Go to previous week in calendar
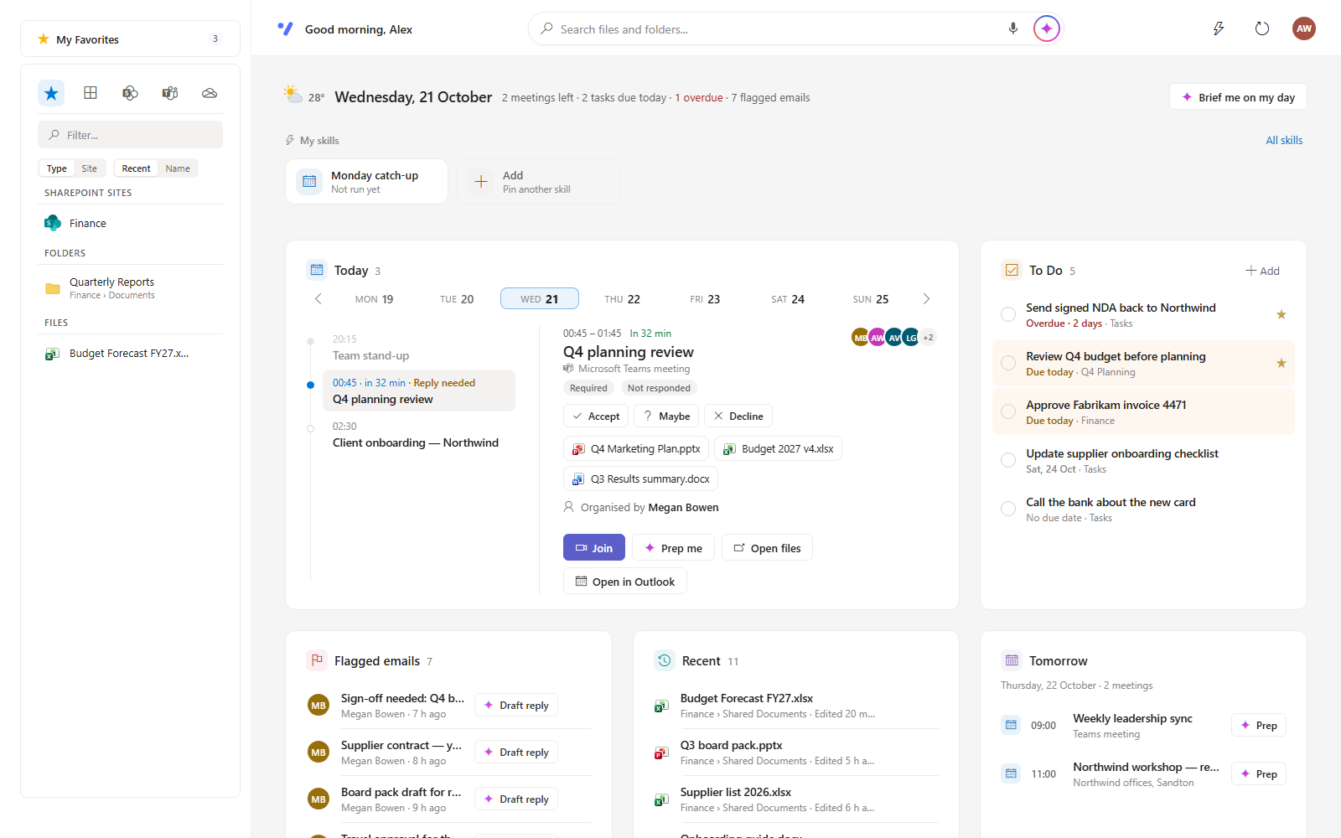The height and width of the screenshot is (838, 1341). point(318,299)
